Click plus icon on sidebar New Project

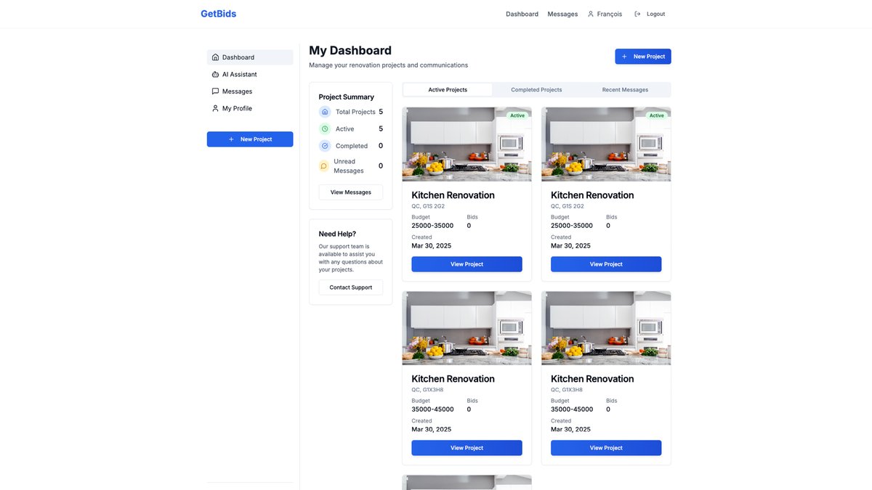click(x=231, y=139)
